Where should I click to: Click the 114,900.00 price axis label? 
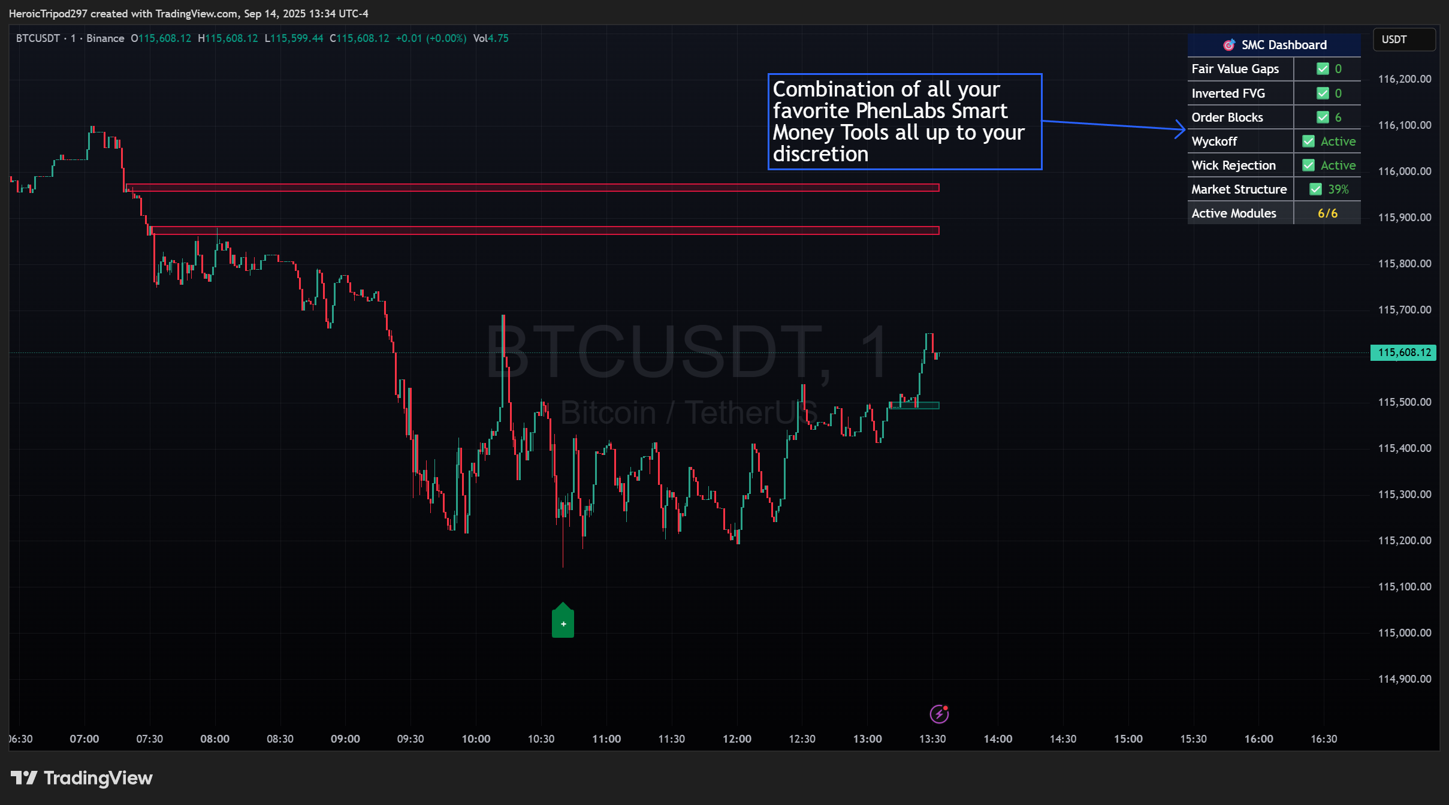[1405, 679]
